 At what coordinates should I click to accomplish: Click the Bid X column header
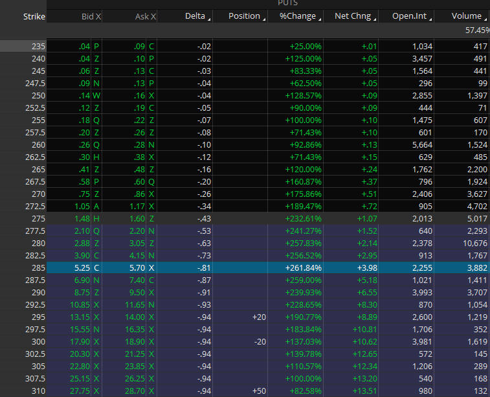pyautogui.click(x=91, y=16)
